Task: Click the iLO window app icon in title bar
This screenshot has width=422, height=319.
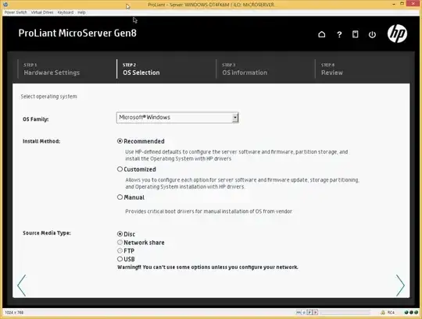Action: (5, 5)
